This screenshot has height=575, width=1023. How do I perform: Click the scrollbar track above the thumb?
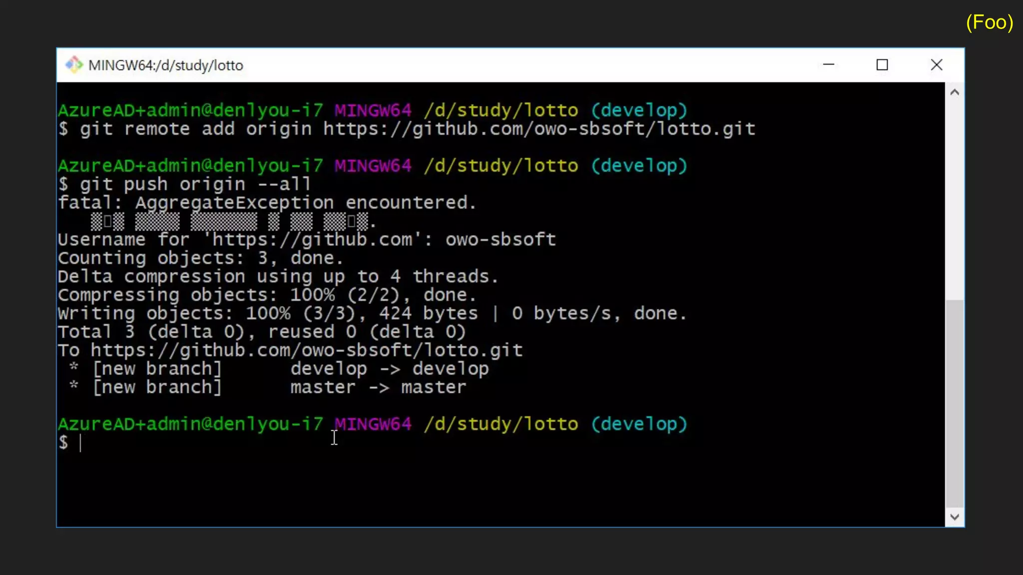(x=955, y=200)
